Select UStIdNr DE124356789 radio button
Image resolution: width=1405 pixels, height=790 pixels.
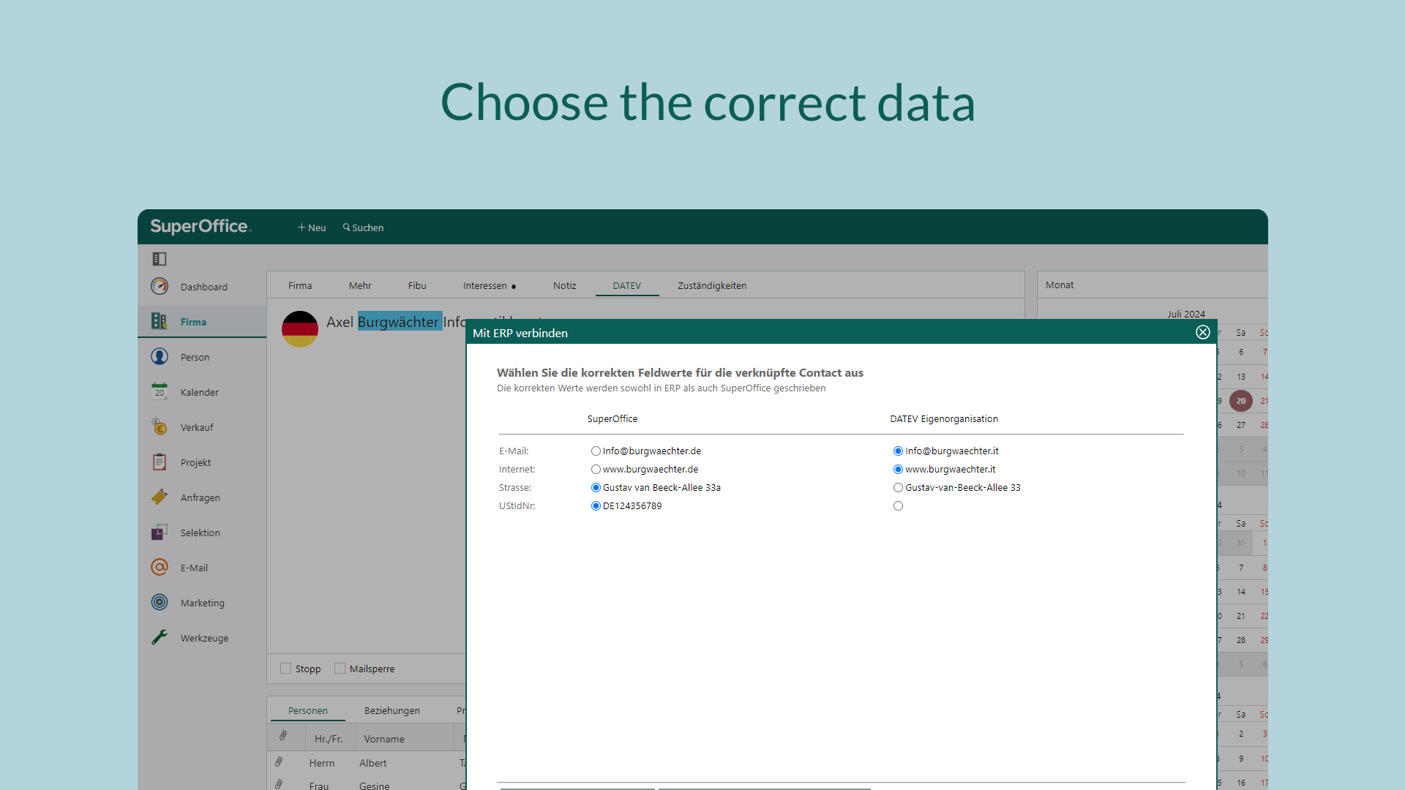[x=596, y=506]
